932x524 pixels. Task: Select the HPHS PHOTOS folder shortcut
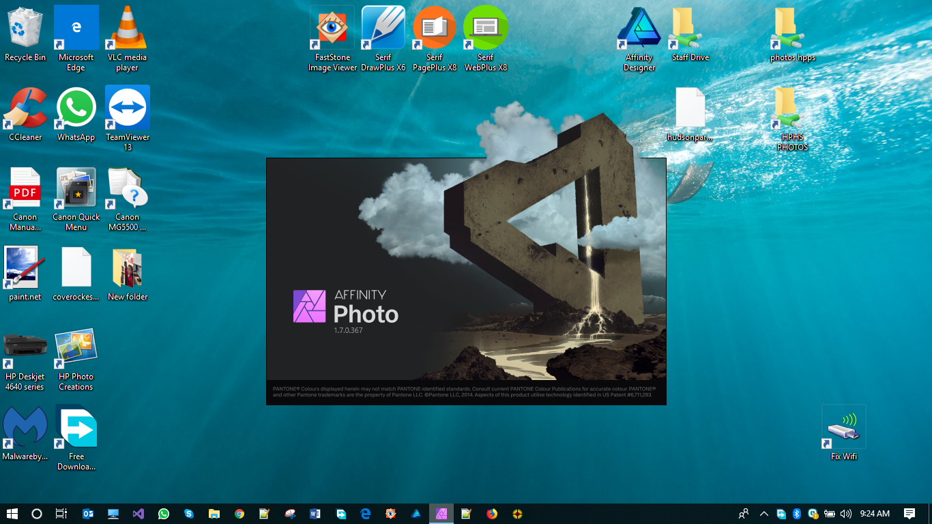click(x=792, y=118)
